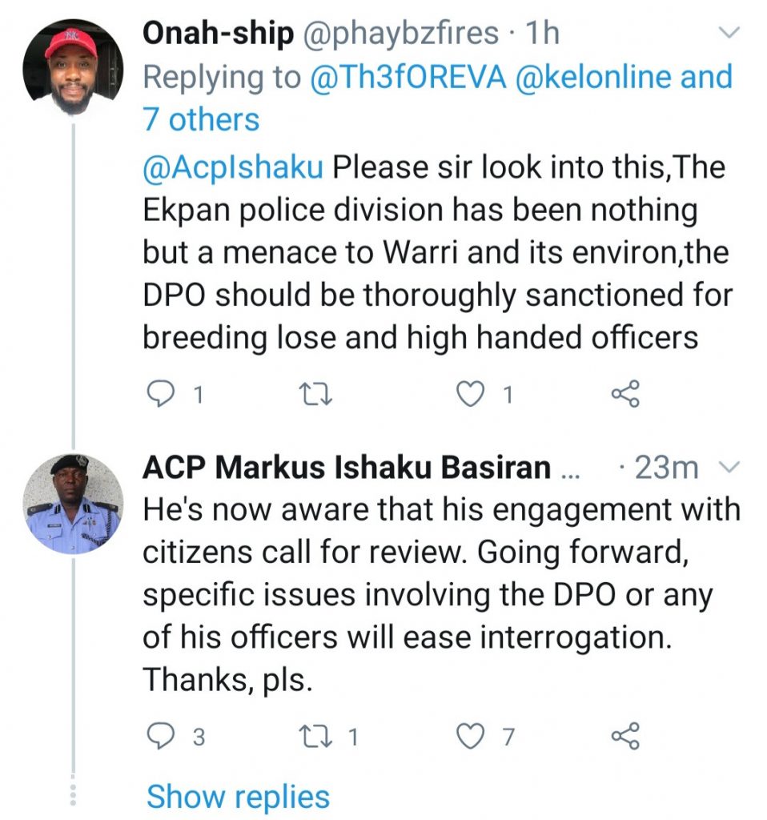Expand the '7 others' recipients list
This screenshot has height=820, width=767.
coord(201,120)
